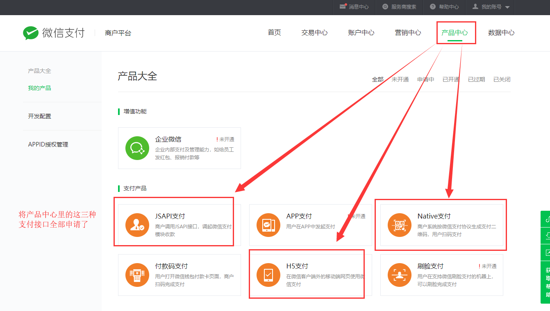Image resolution: width=550 pixels, height=311 pixels.
Task: Filter products by 未开通
Action: click(x=400, y=79)
